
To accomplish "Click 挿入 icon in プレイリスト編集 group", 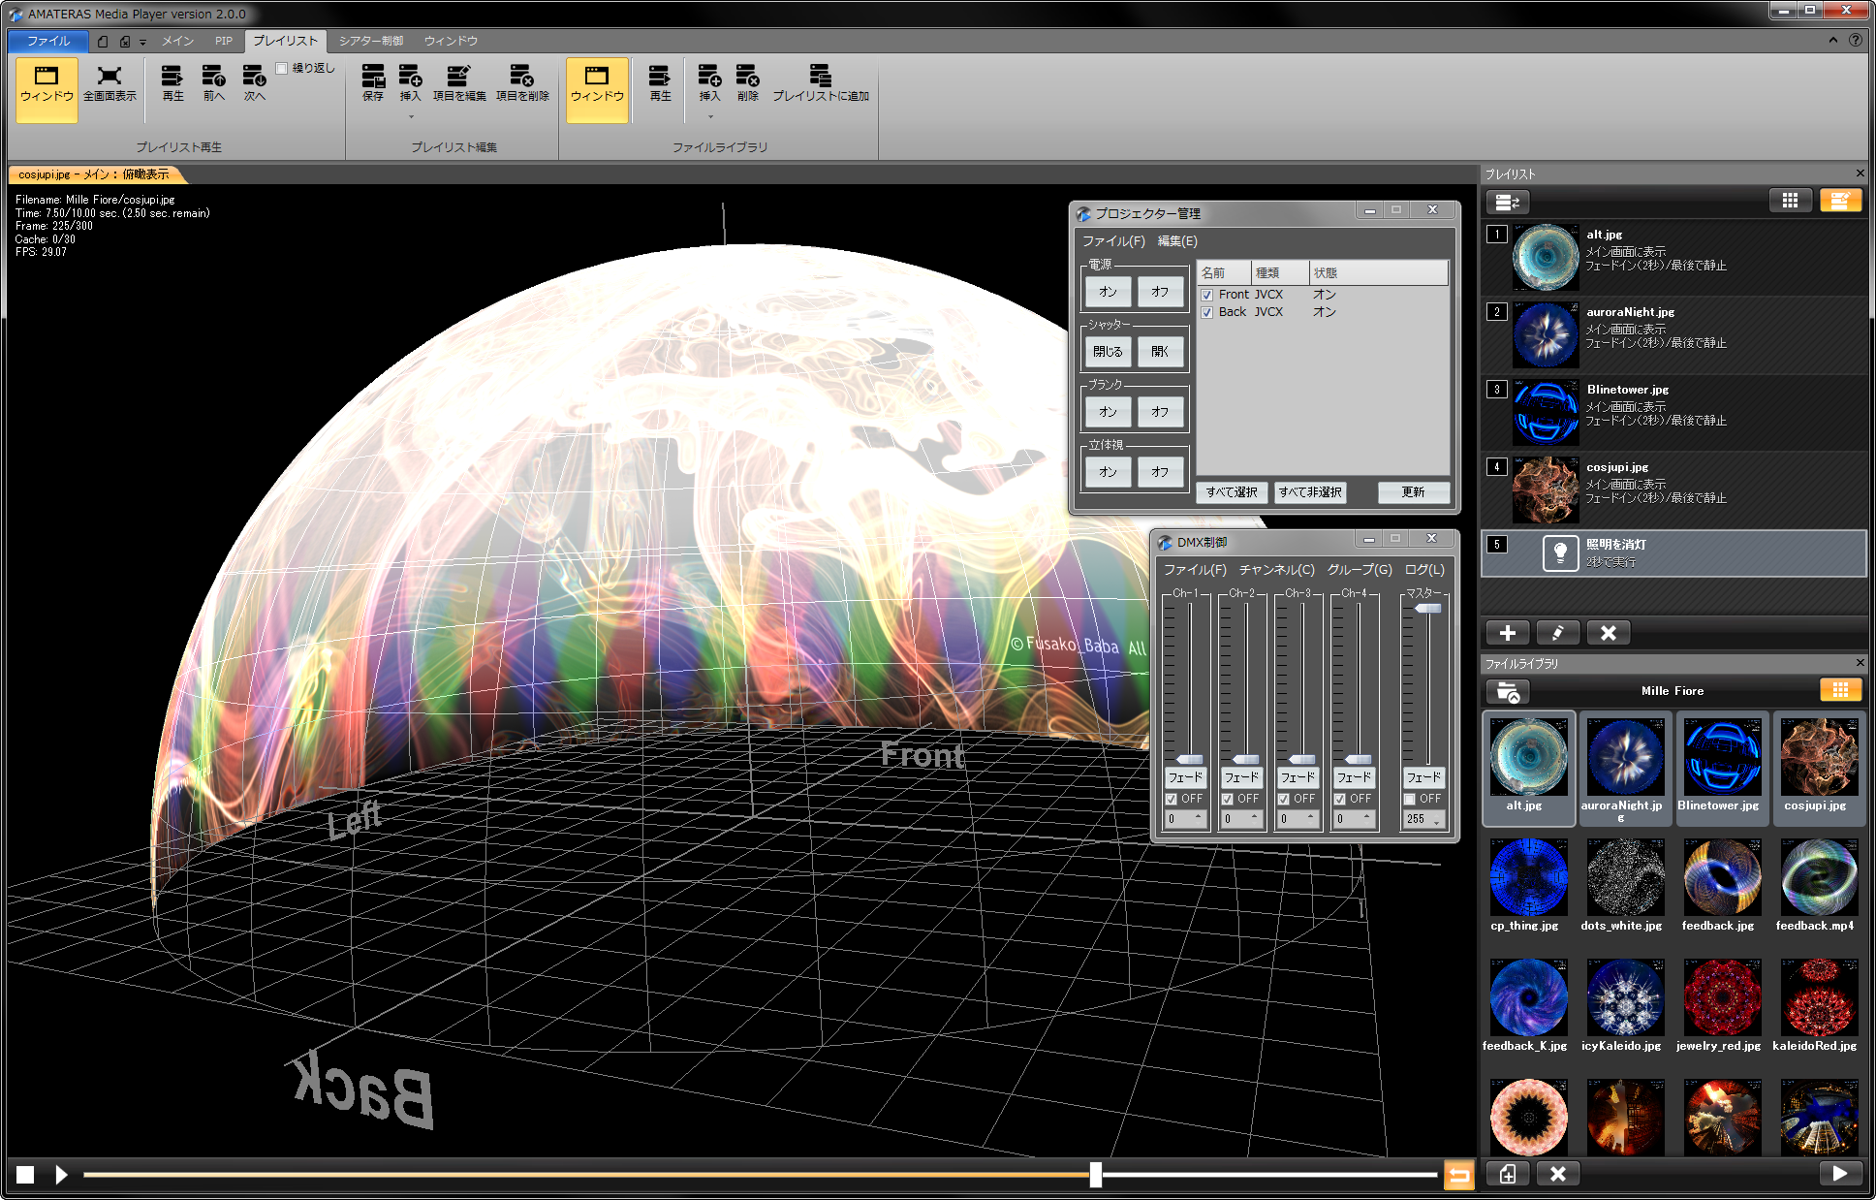I will [x=411, y=83].
